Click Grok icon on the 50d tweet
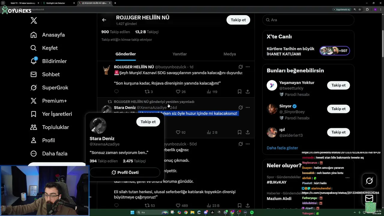The height and width of the screenshot is (216, 384). [241, 144]
